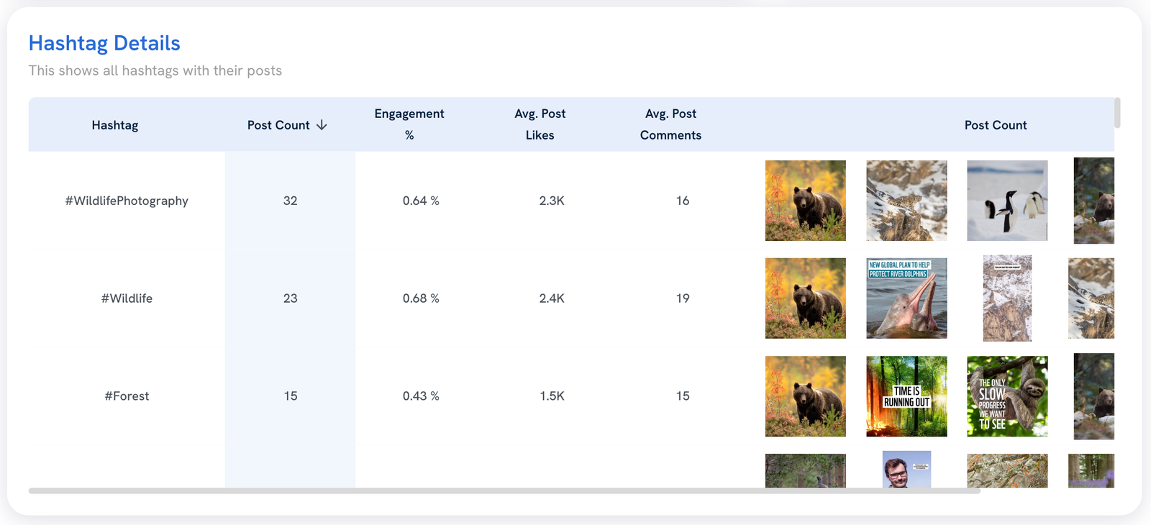Sort by the Hashtag column header
Screen dimensions: 1151x525
[x=115, y=125]
